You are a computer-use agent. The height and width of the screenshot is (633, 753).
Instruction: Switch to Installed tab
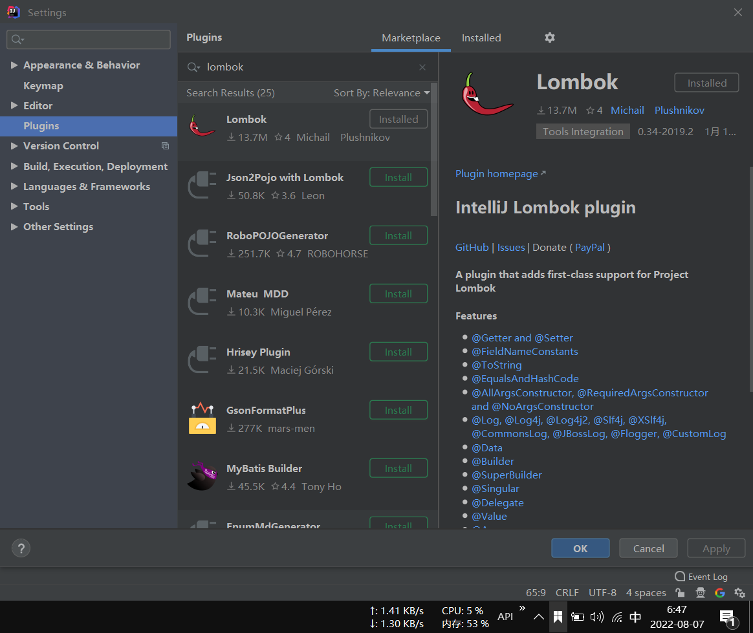pos(481,38)
